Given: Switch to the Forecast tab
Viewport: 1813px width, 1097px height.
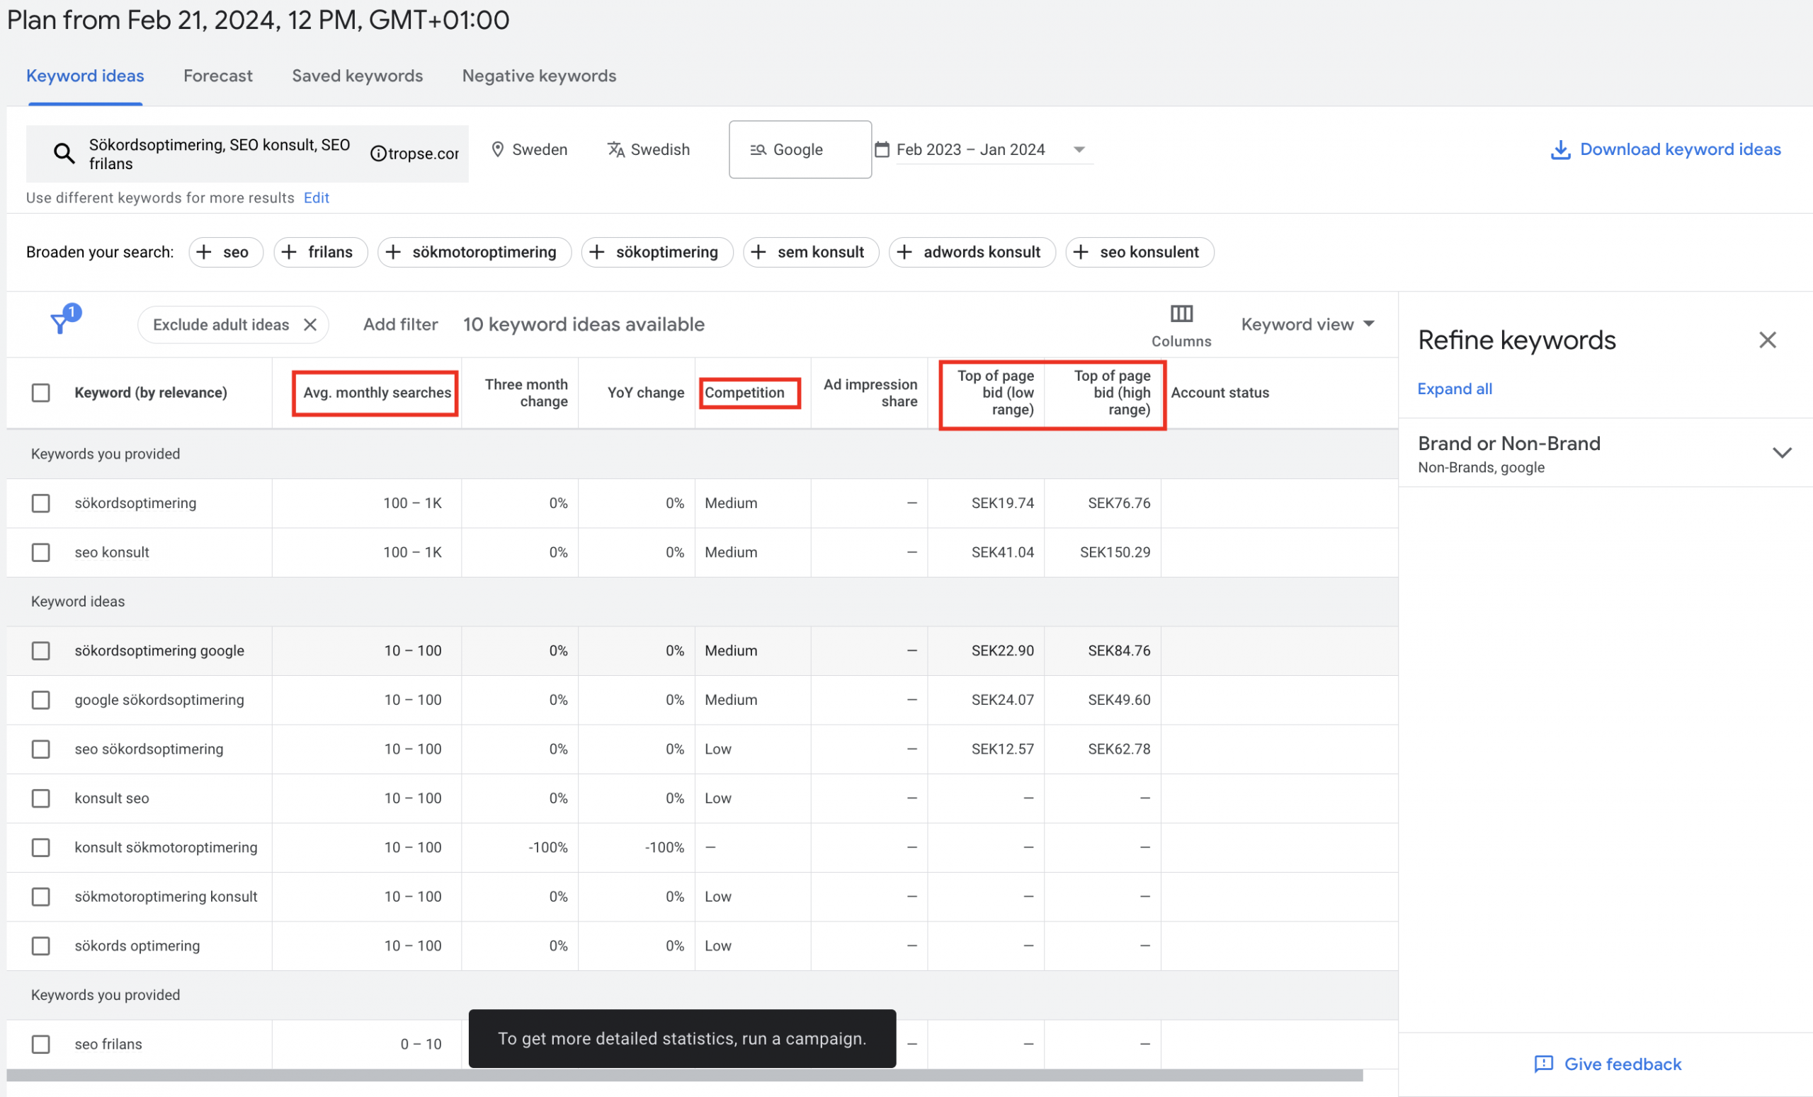Looking at the screenshot, I should (218, 76).
